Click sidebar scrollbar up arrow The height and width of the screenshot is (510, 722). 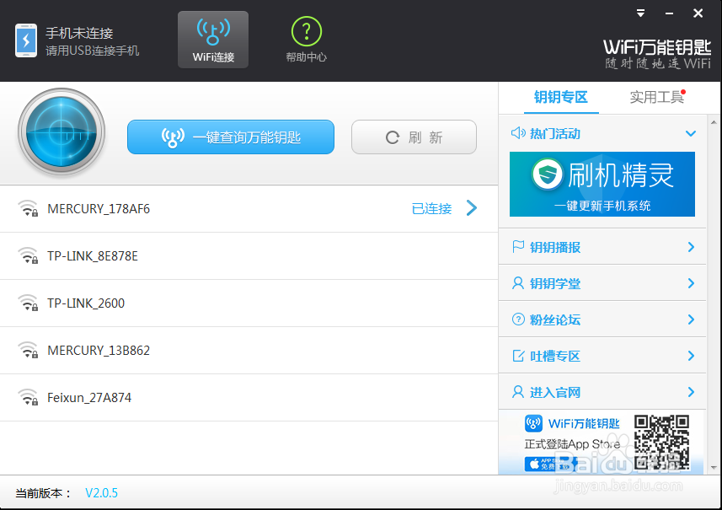(714, 122)
